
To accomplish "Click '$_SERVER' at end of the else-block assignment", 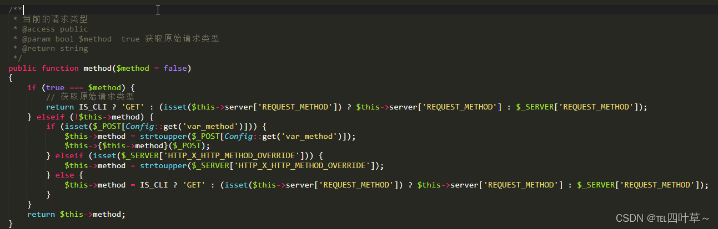I will 595,185.
